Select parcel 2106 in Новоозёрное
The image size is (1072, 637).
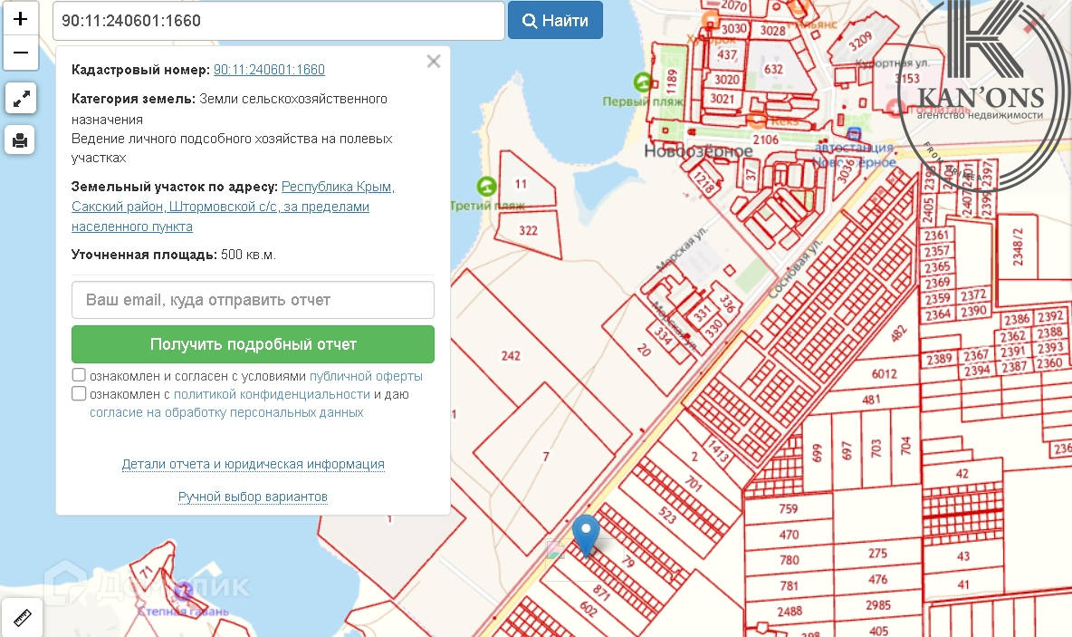click(x=766, y=140)
